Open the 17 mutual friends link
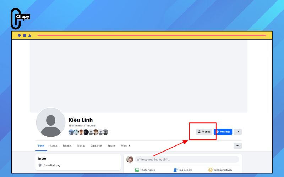 [90, 126]
